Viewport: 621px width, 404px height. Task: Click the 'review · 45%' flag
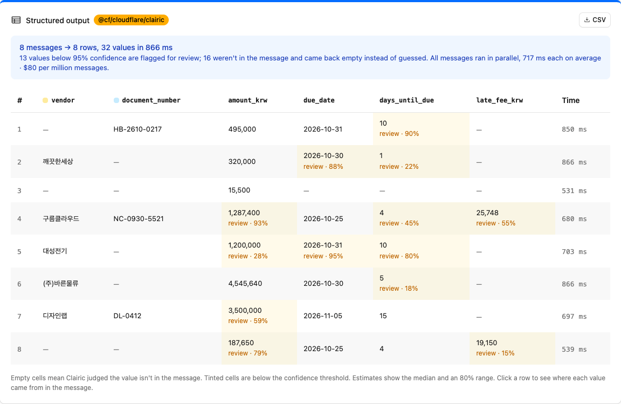pos(399,223)
